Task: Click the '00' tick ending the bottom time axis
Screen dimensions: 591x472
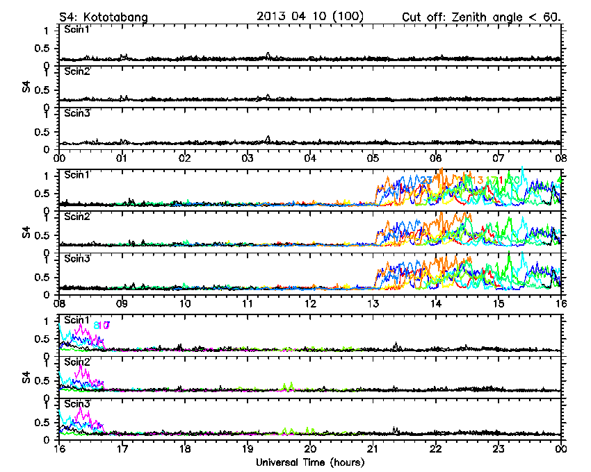Action: pos(561,448)
